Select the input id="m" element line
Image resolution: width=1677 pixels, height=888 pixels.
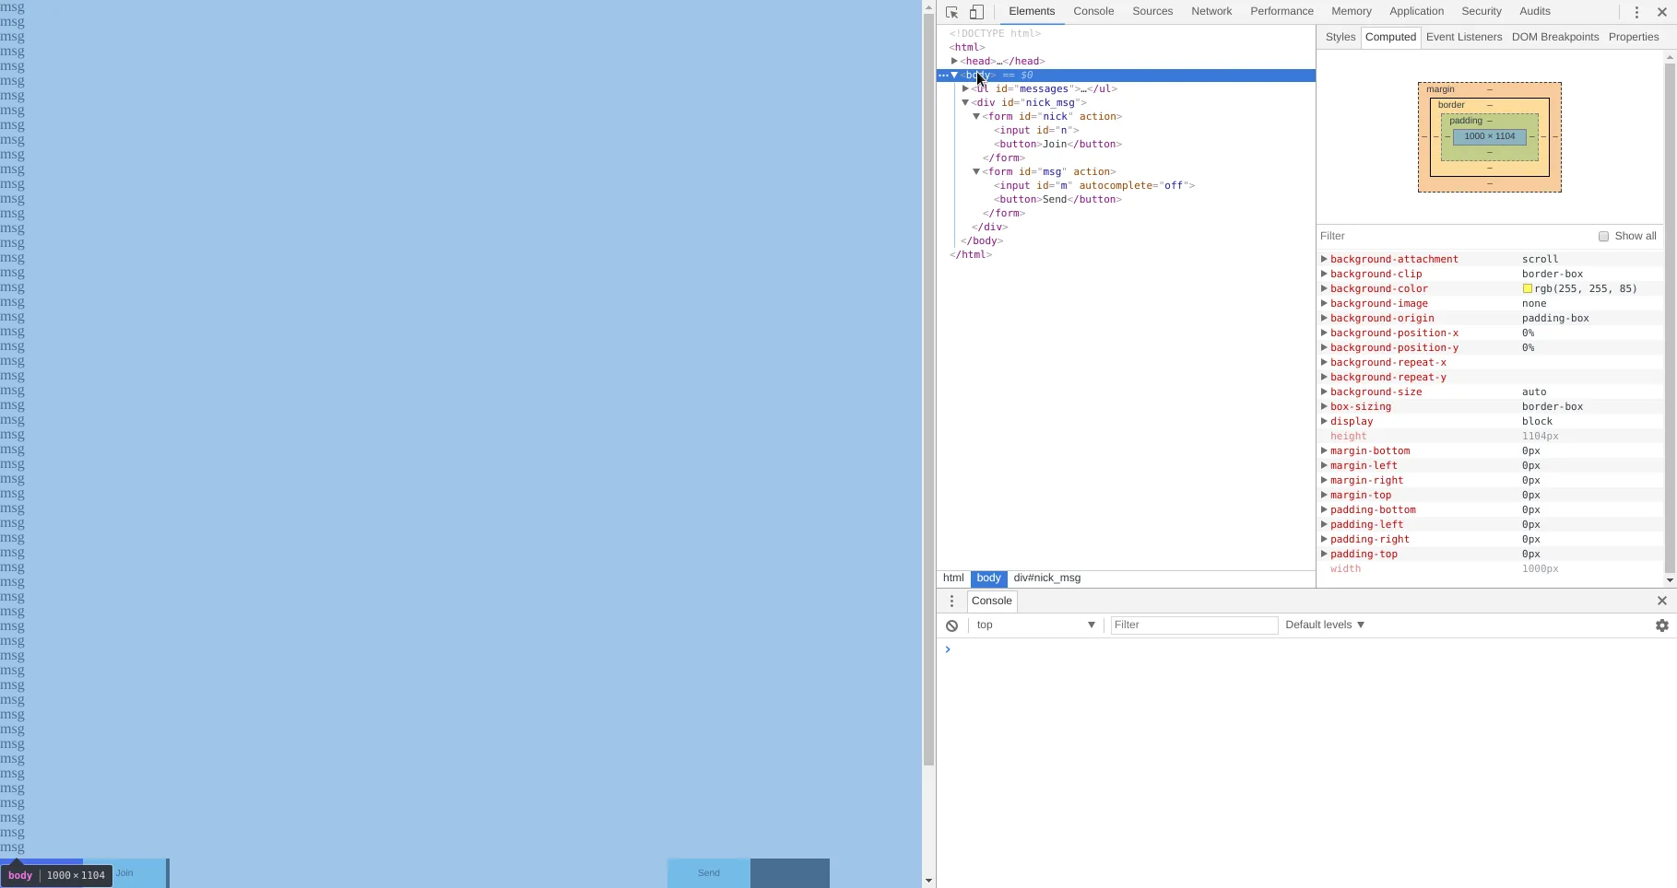[1094, 185]
